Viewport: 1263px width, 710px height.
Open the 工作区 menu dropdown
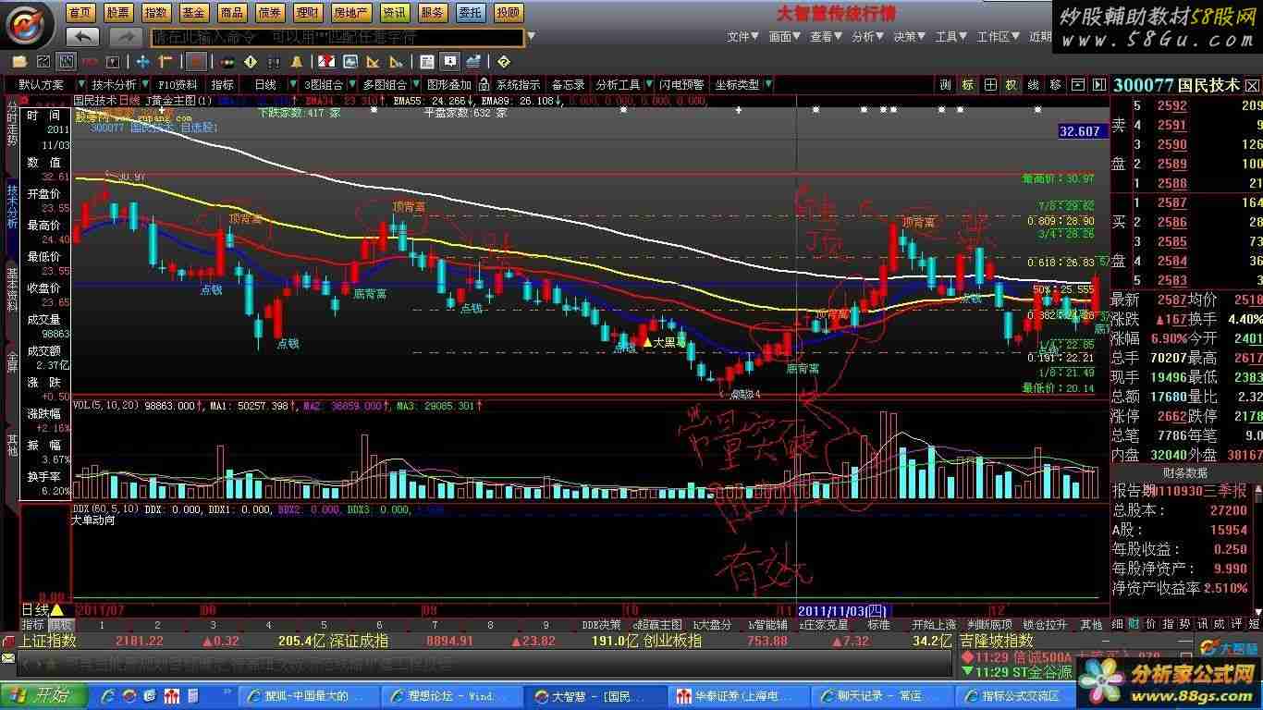point(999,37)
